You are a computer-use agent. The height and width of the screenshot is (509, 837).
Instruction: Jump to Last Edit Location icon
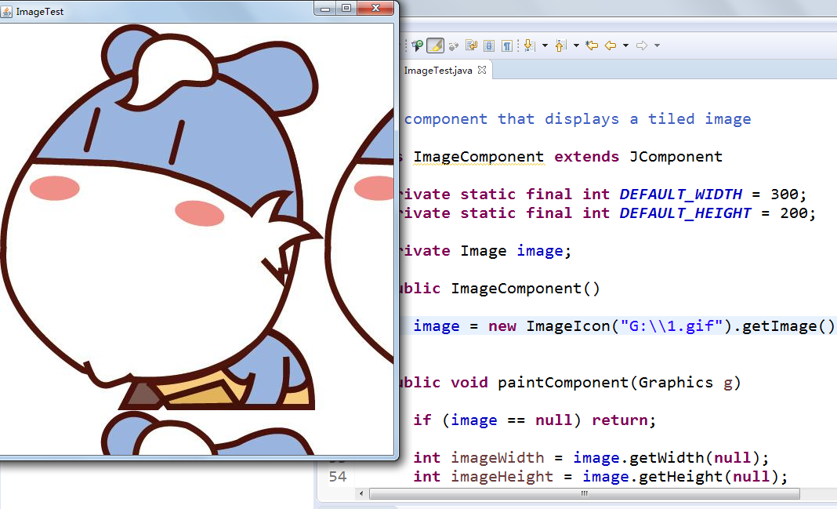592,46
